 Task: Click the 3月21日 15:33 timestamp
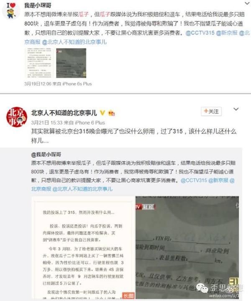[x=47, y=123]
